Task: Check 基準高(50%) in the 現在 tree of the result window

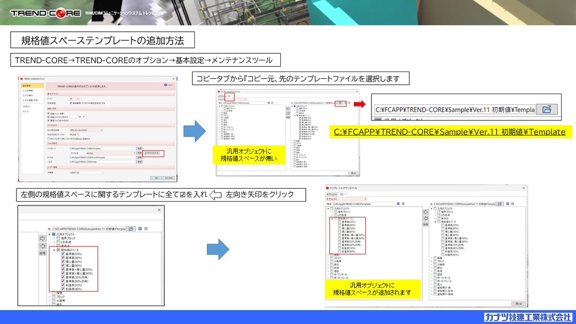Action: click(339, 222)
